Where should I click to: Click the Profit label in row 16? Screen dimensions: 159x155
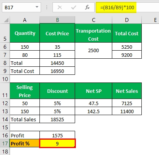pos(25,135)
